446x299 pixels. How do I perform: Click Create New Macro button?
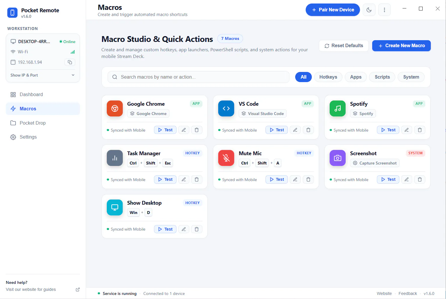click(x=401, y=46)
